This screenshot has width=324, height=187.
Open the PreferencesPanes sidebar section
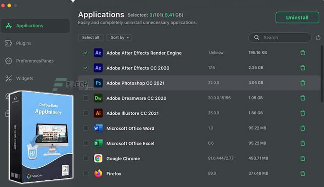(35, 61)
